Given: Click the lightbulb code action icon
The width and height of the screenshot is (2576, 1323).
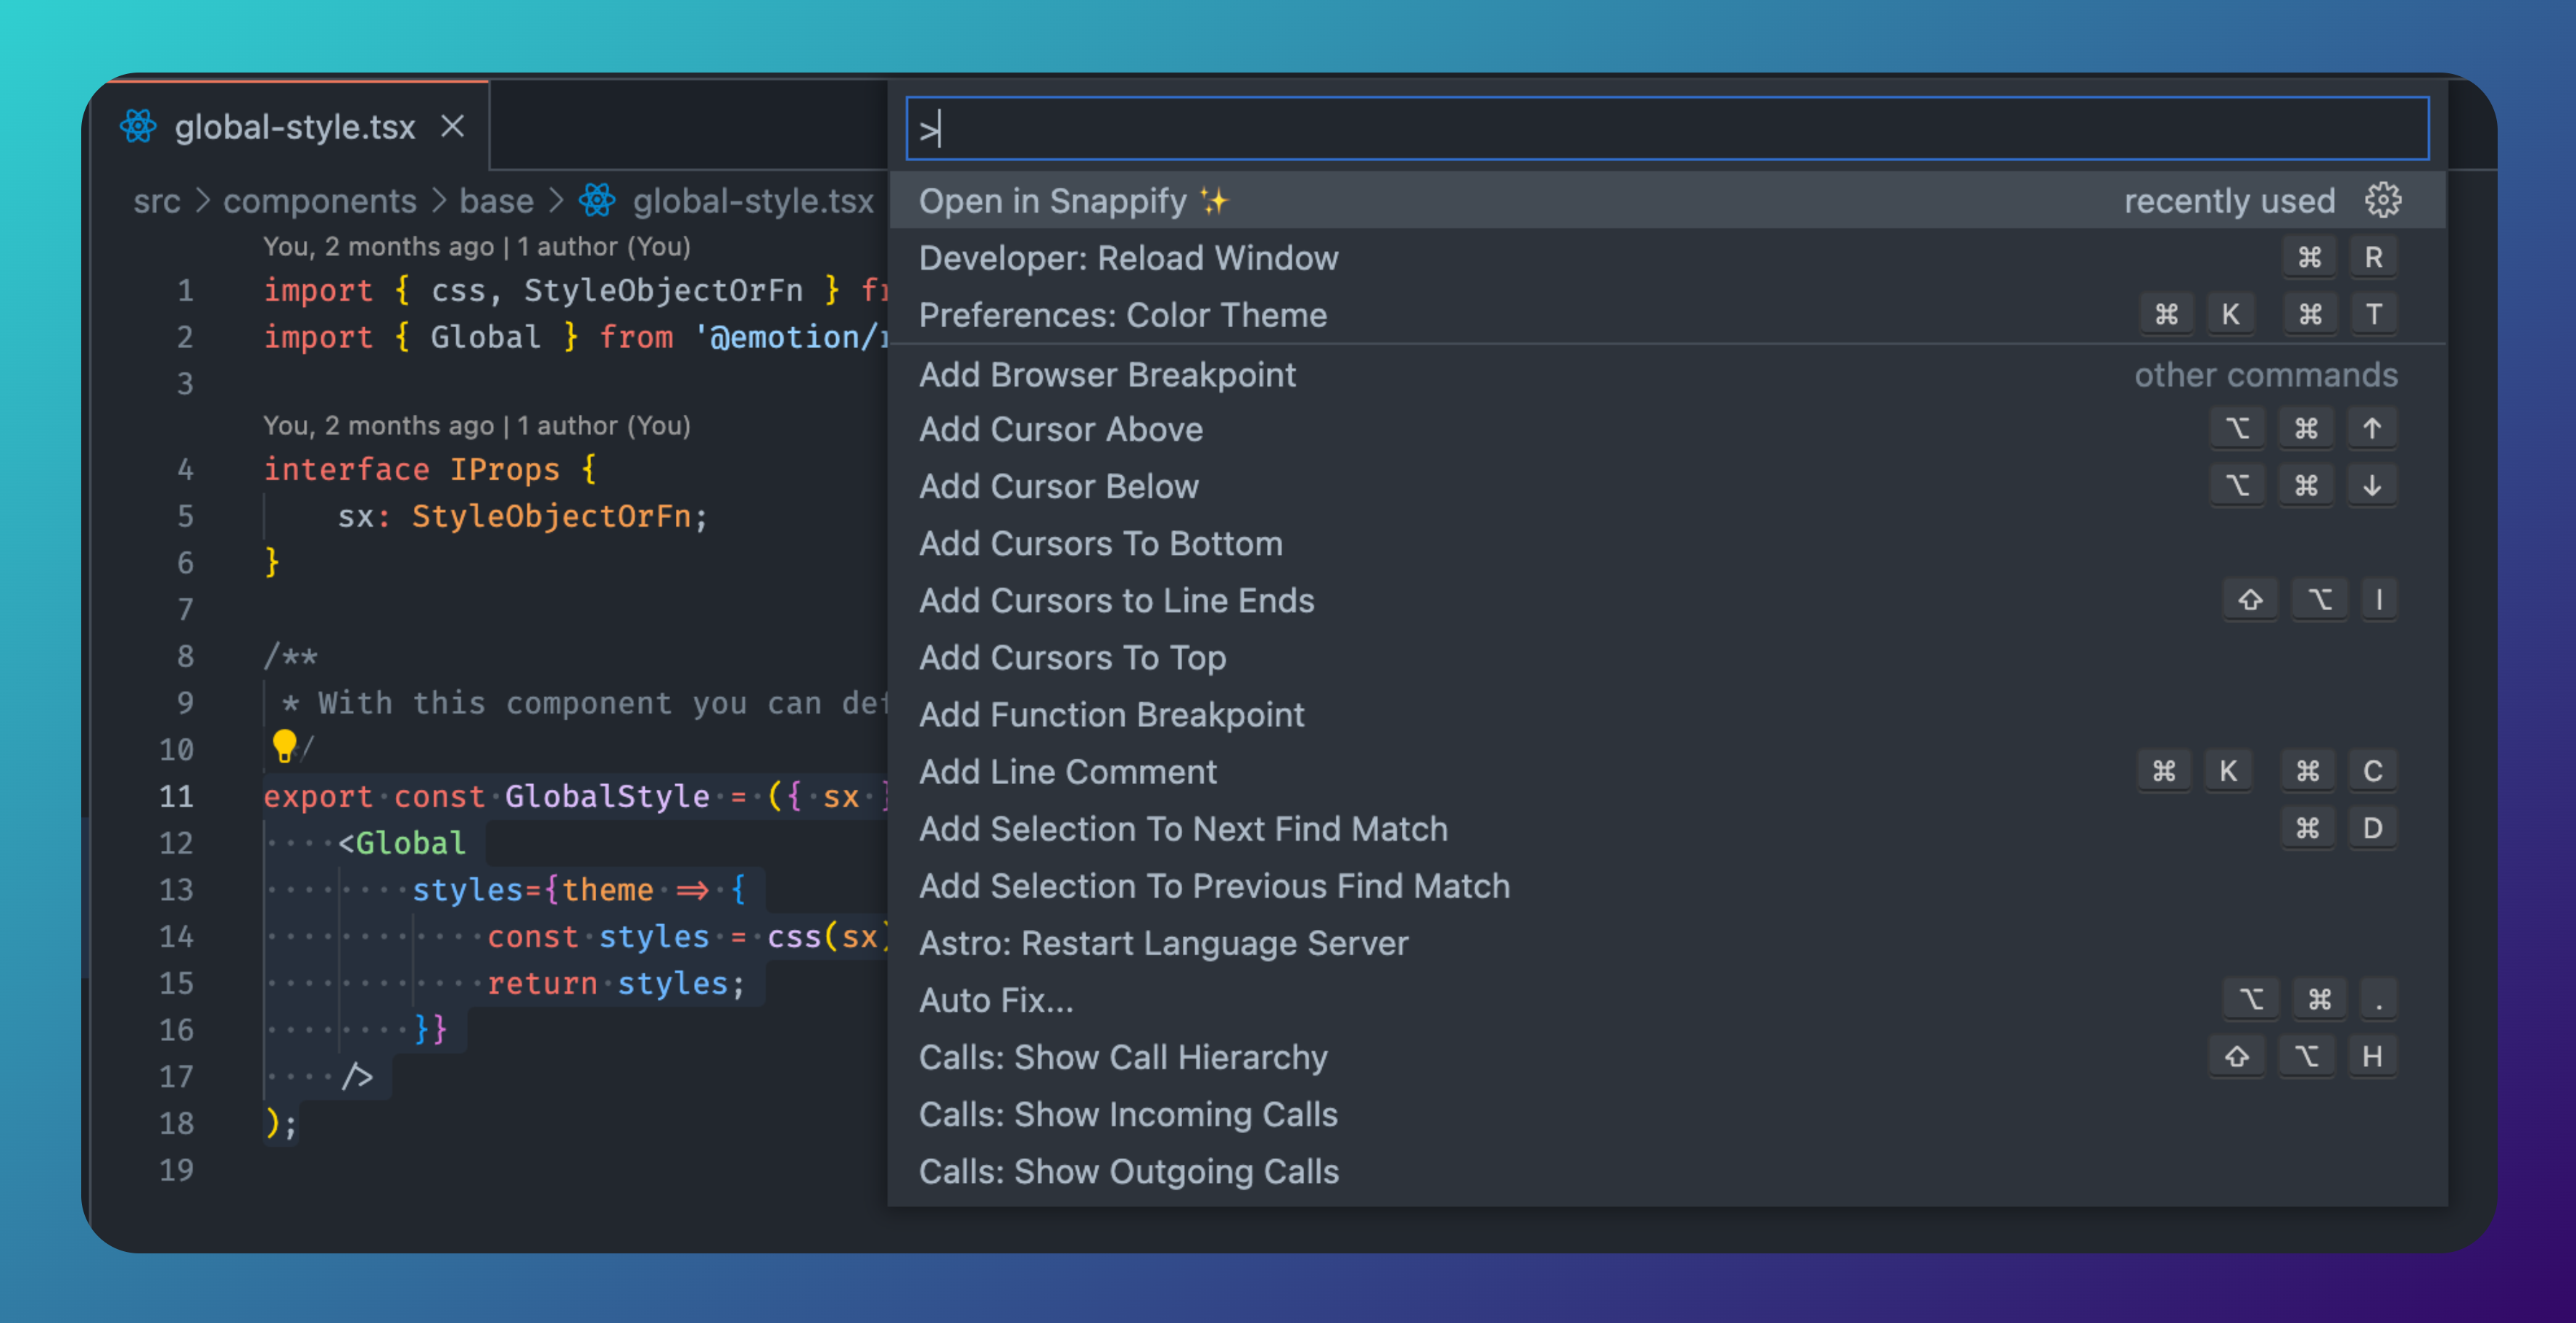Looking at the screenshot, I should coord(284,745).
